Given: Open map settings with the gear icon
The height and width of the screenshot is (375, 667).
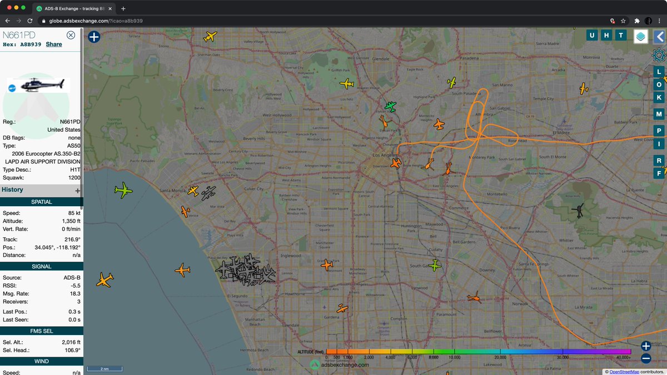Looking at the screenshot, I should click(x=659, y=55).
